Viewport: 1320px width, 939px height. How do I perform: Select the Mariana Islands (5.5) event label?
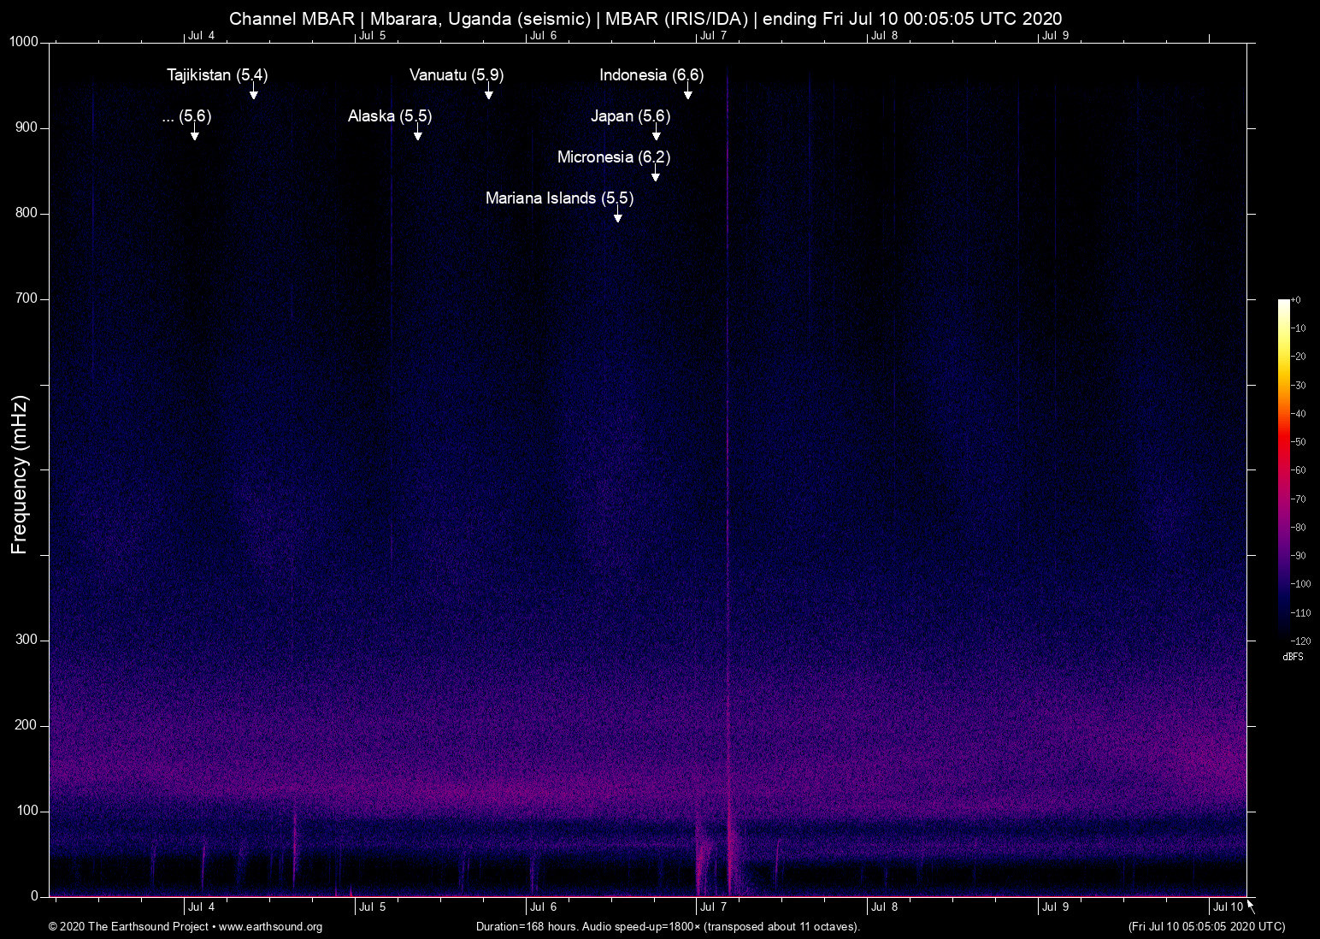(x=559, y=198)
